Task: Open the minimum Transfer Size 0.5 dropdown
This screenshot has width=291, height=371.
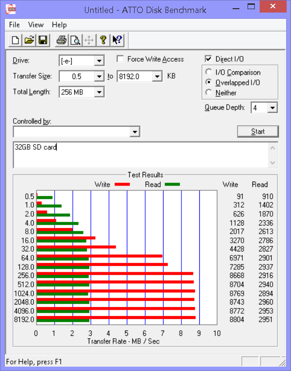Action: (99, 77)
